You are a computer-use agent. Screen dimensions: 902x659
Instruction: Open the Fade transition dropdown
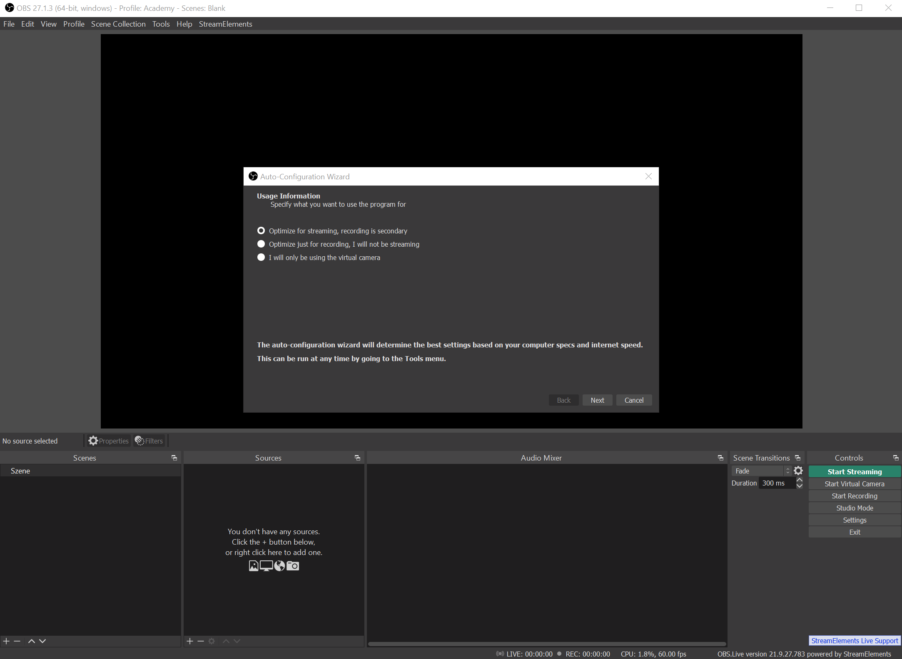click(x=761, y=471)
